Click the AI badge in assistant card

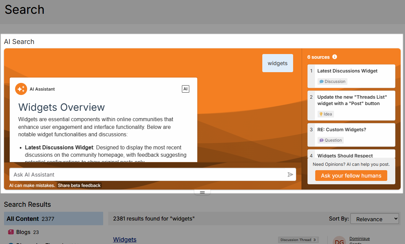186,89
